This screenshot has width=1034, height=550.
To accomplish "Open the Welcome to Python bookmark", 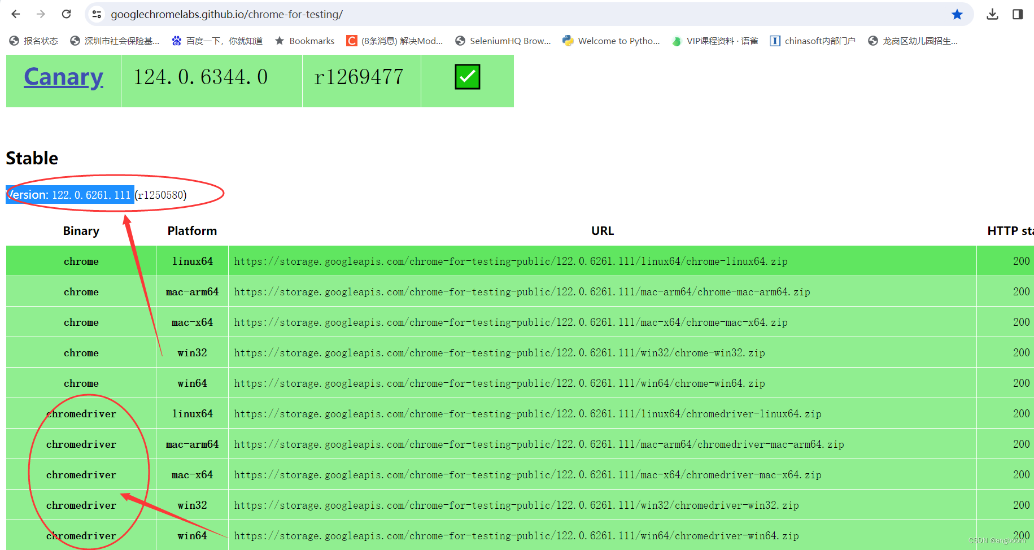I will 611,41.
